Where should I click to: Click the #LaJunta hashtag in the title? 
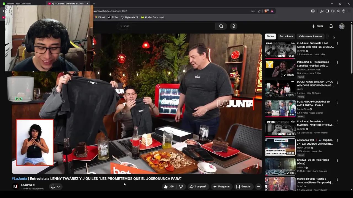point(19,179)
